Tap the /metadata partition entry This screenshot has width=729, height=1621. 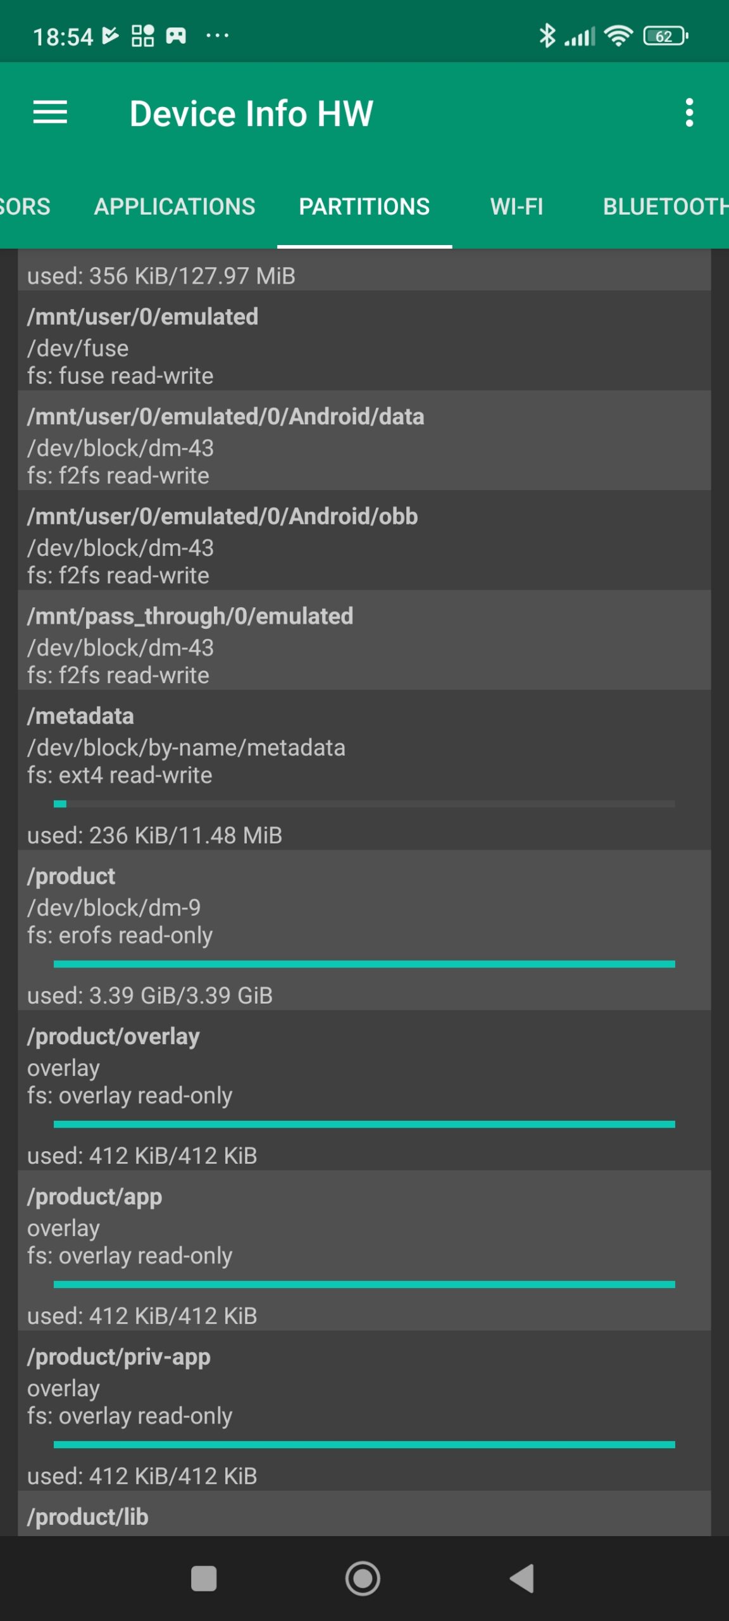(364, 747)
